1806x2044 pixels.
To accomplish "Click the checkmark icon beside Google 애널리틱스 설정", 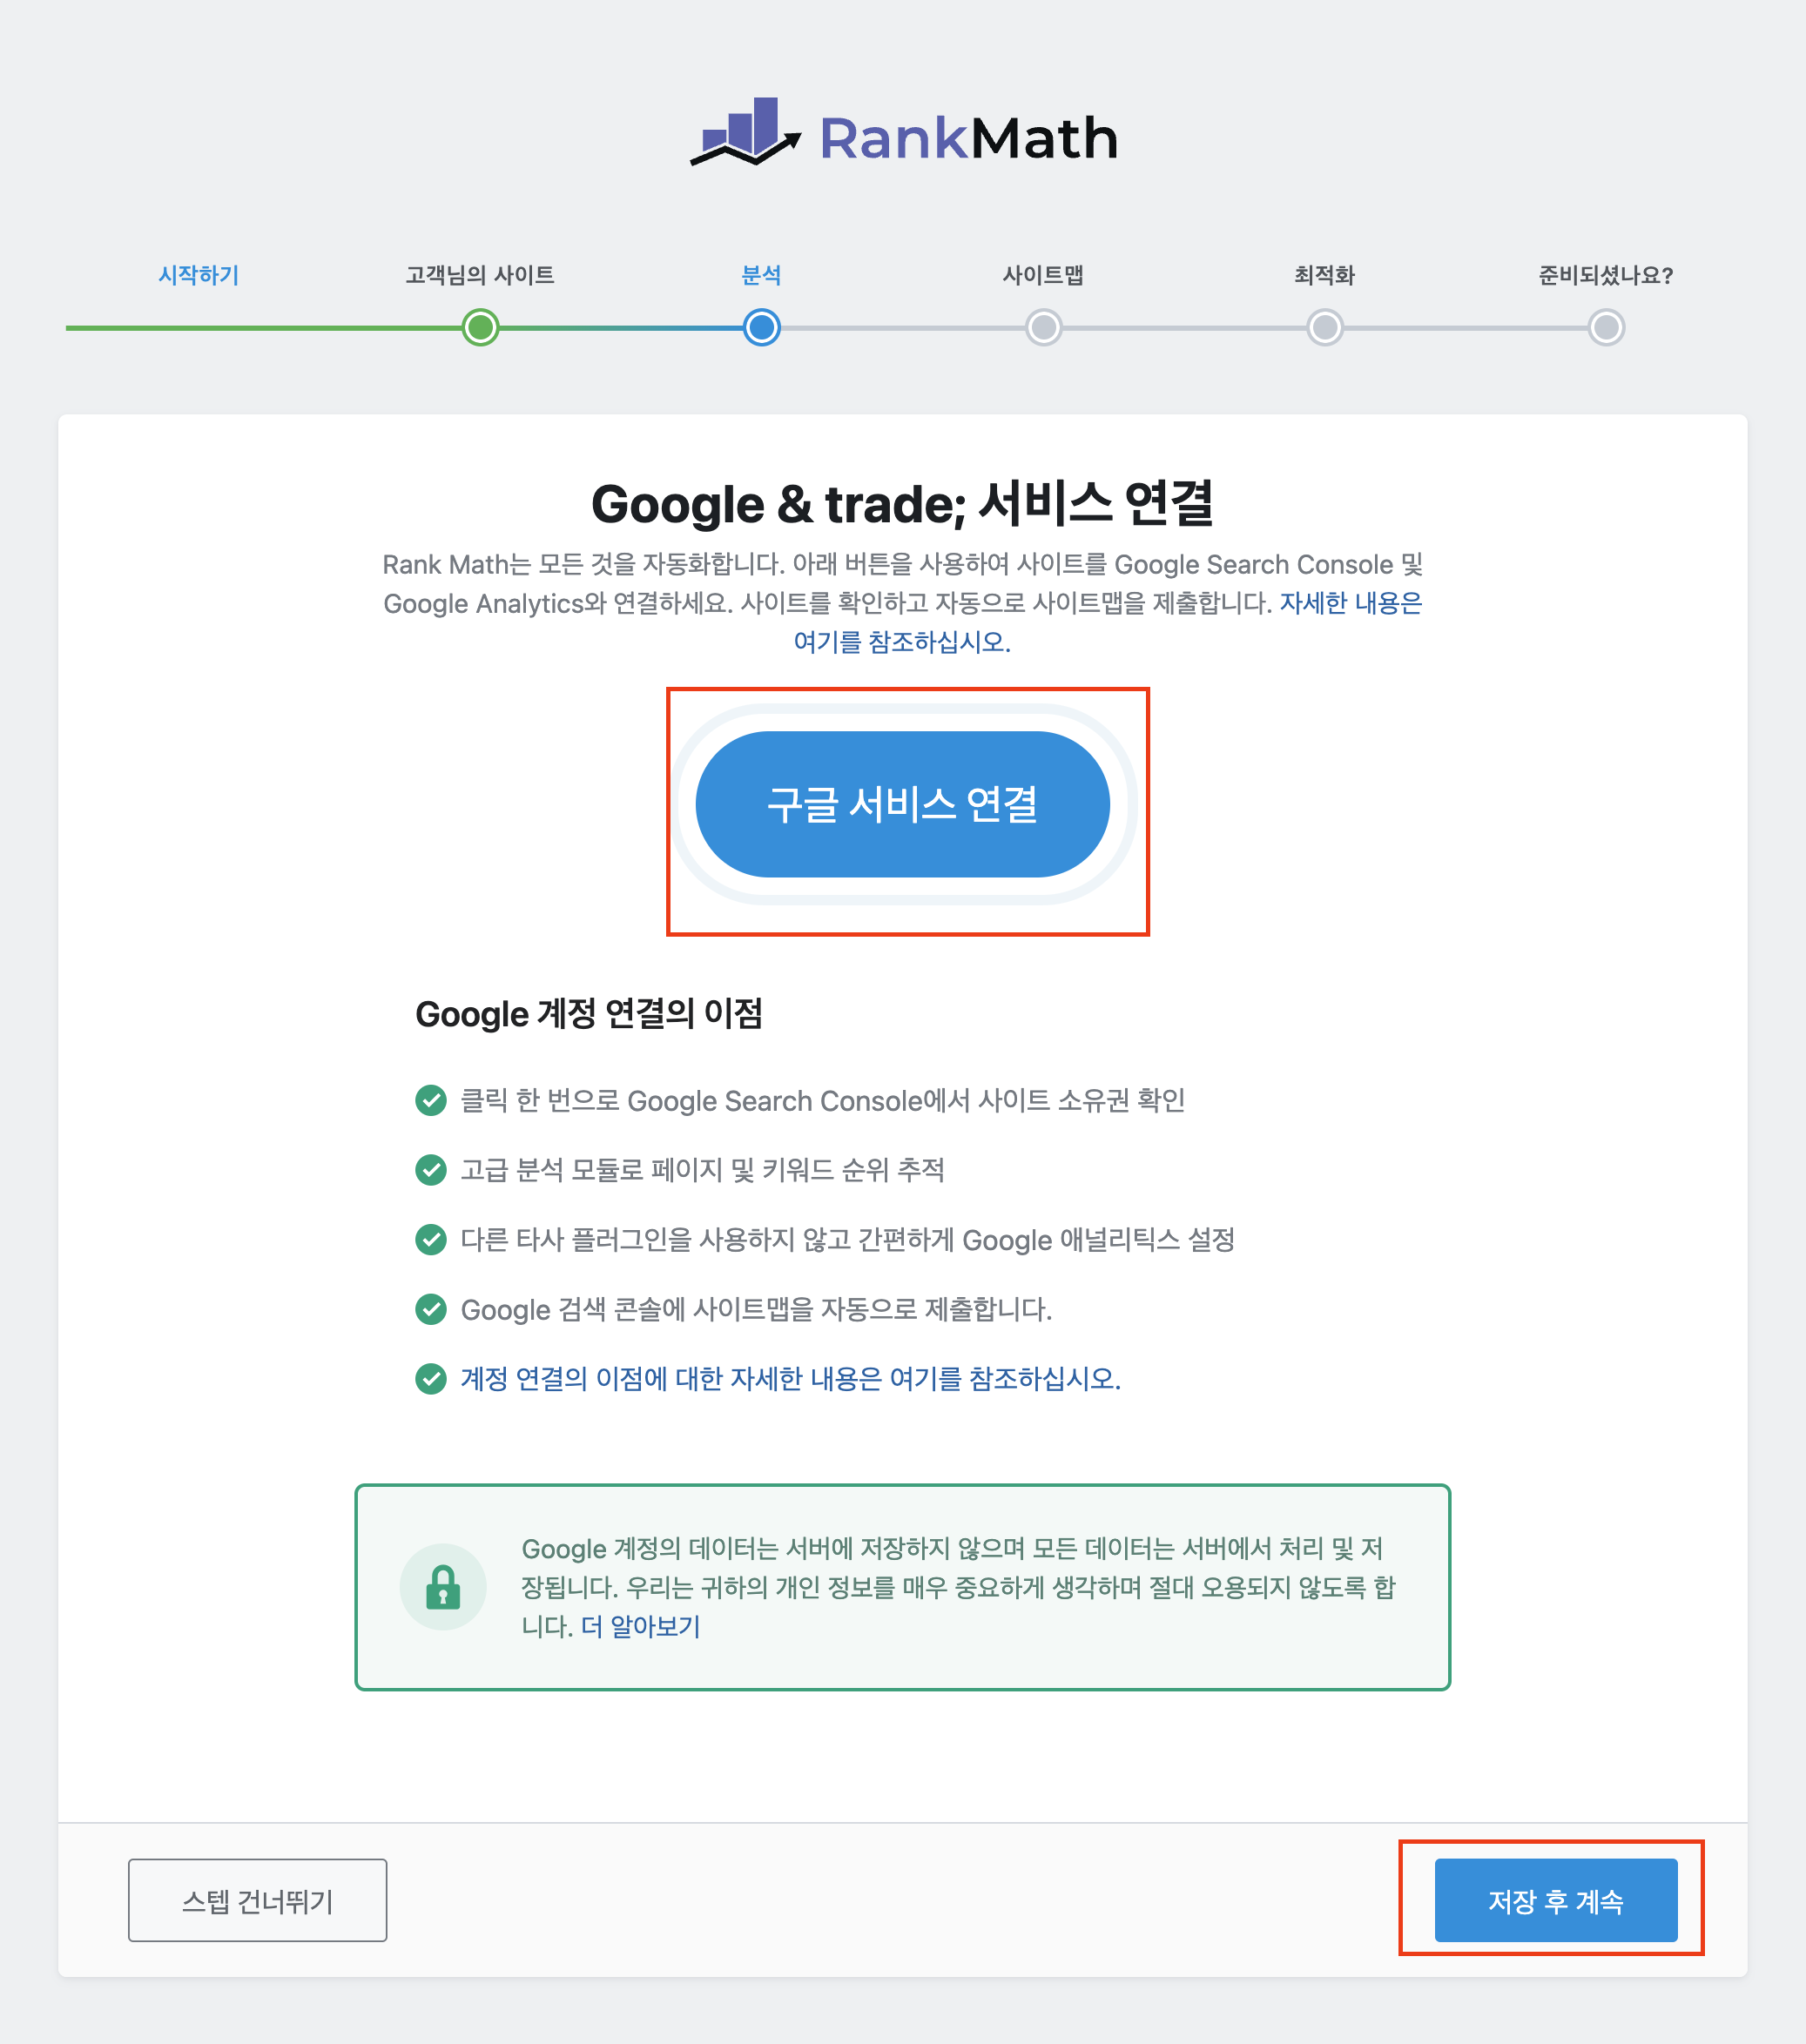I will tap(430, 1239).
